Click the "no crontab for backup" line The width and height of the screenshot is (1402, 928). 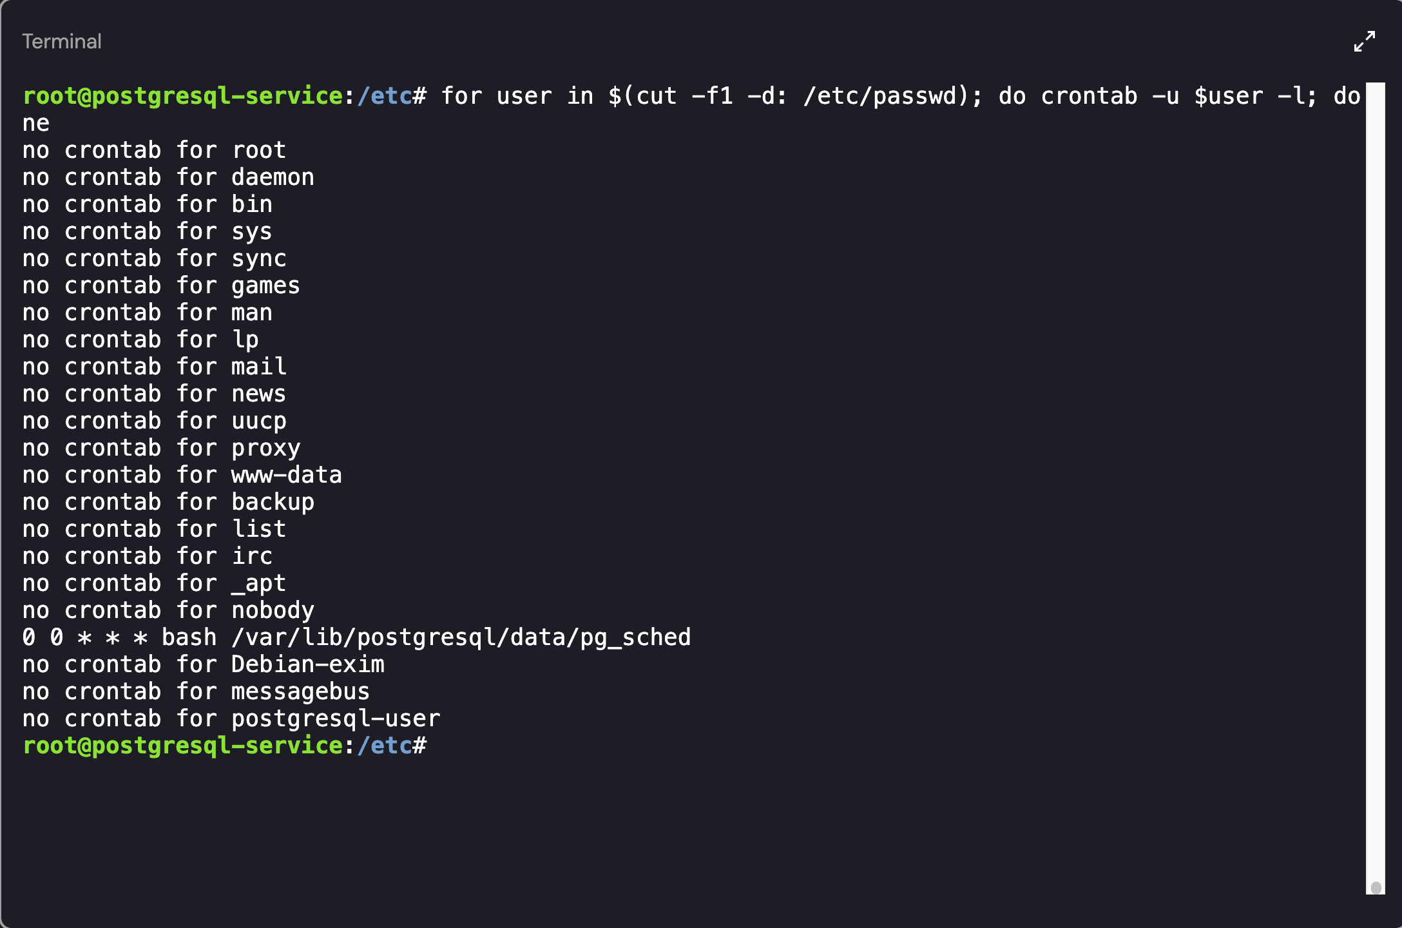pyautogui.click(x=168, y=502)
